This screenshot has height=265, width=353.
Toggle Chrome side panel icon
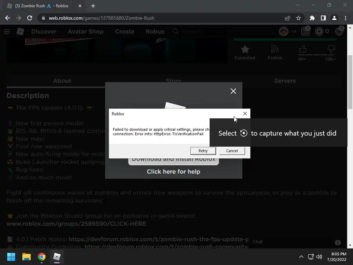tap(323, 18)
